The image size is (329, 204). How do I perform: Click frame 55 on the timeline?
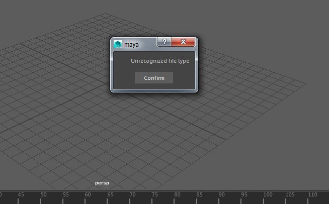66,195
